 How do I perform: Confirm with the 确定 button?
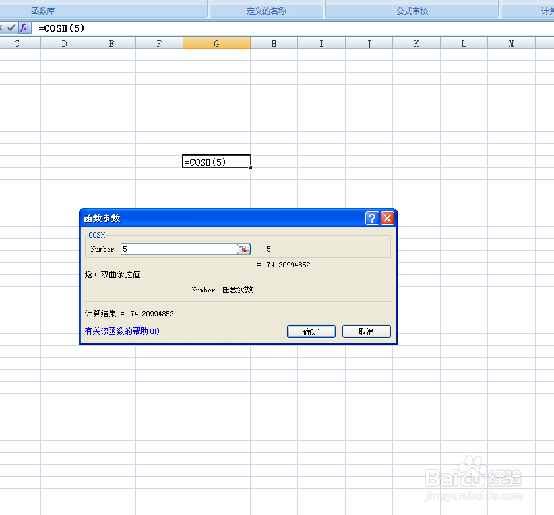pos(311,331)
